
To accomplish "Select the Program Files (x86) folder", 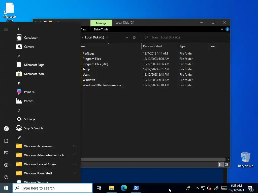I will 95,64.
